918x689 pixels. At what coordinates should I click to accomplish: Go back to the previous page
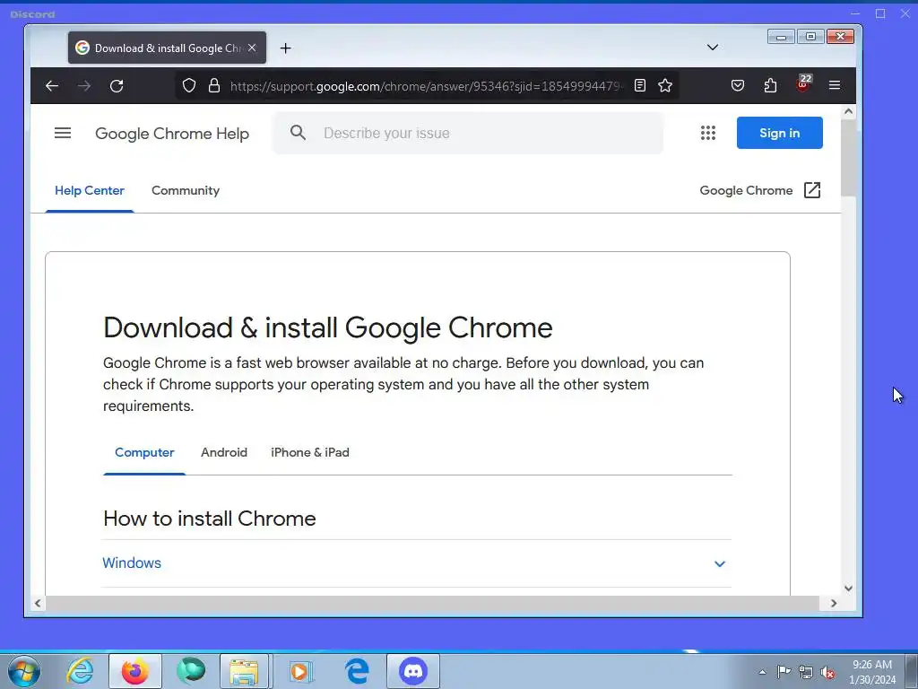pyautogui.click(x=52, y=86)
